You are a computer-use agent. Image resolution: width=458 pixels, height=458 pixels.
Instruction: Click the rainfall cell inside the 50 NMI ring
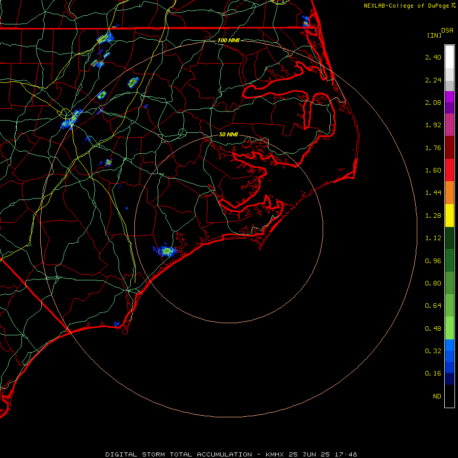coord(165,250)
